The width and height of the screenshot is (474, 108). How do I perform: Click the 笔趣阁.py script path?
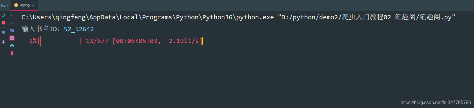[x=367, y=17]
